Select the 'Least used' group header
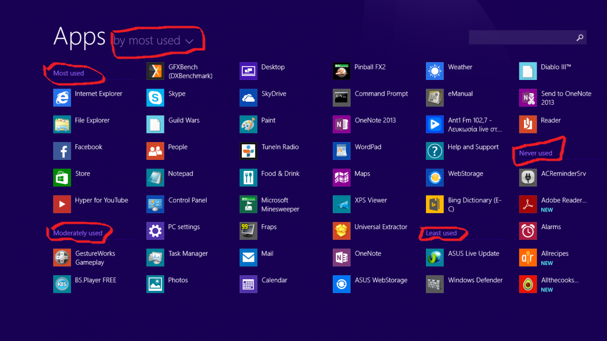The width and height of the screenshot is (607, 341). (441, 233)
